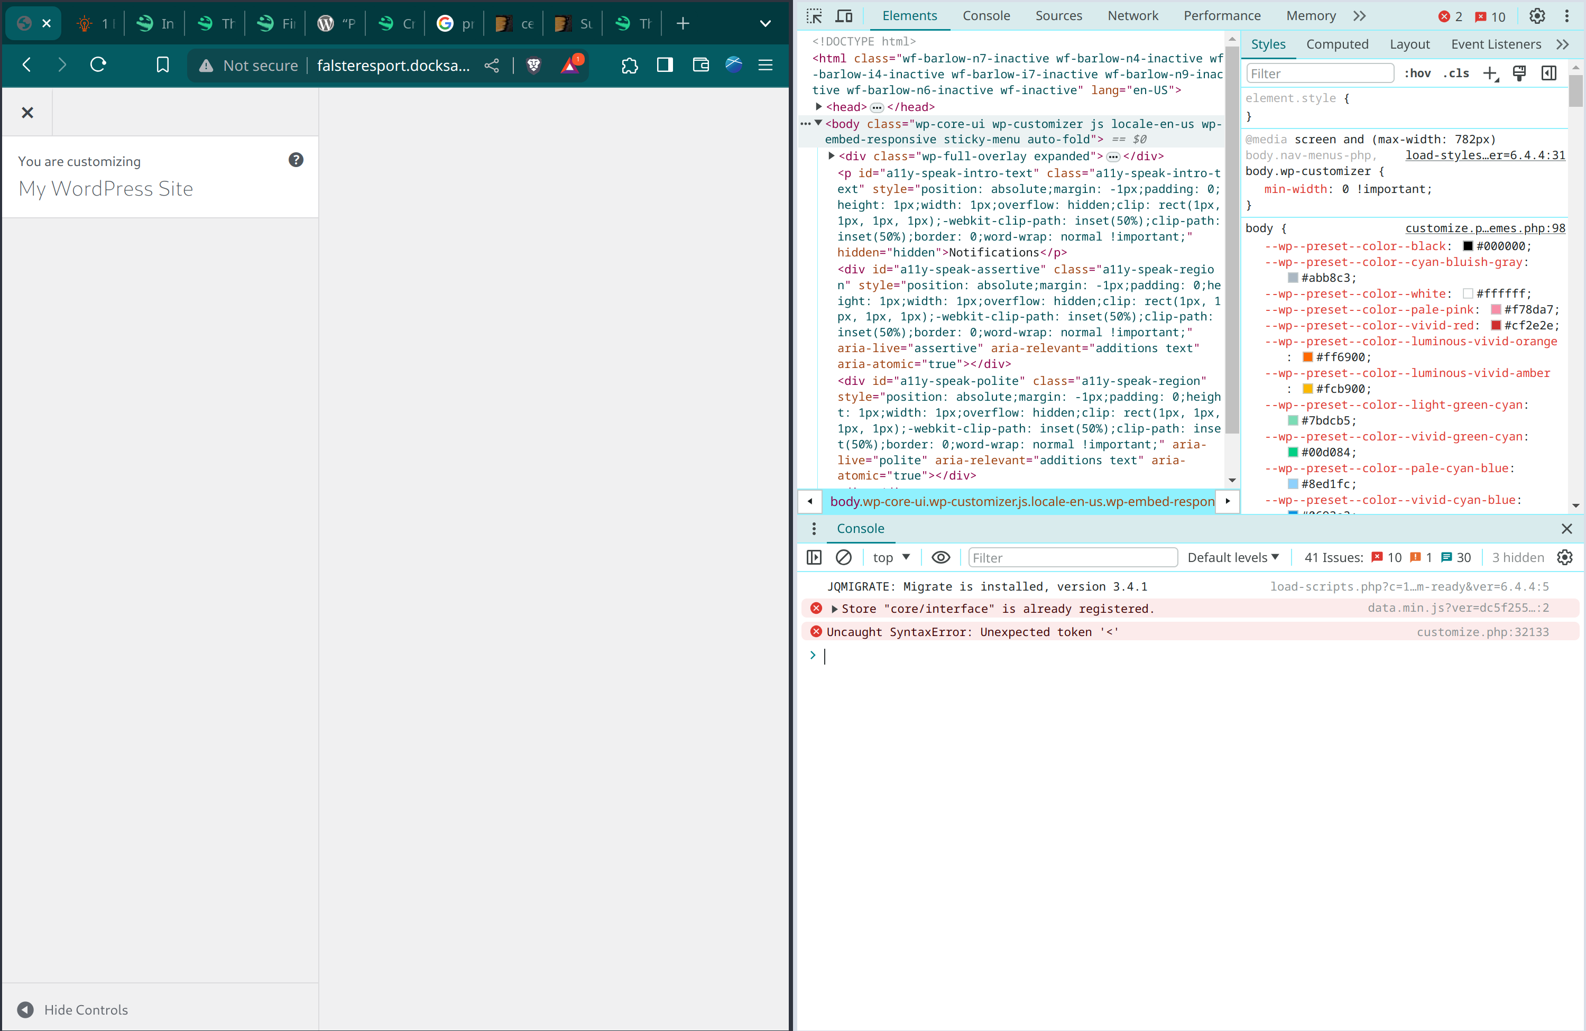Open the Default levels dropdown

click(1233, 557)
